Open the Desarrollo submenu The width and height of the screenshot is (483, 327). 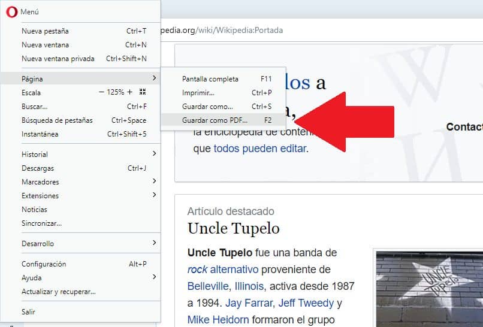80,244
